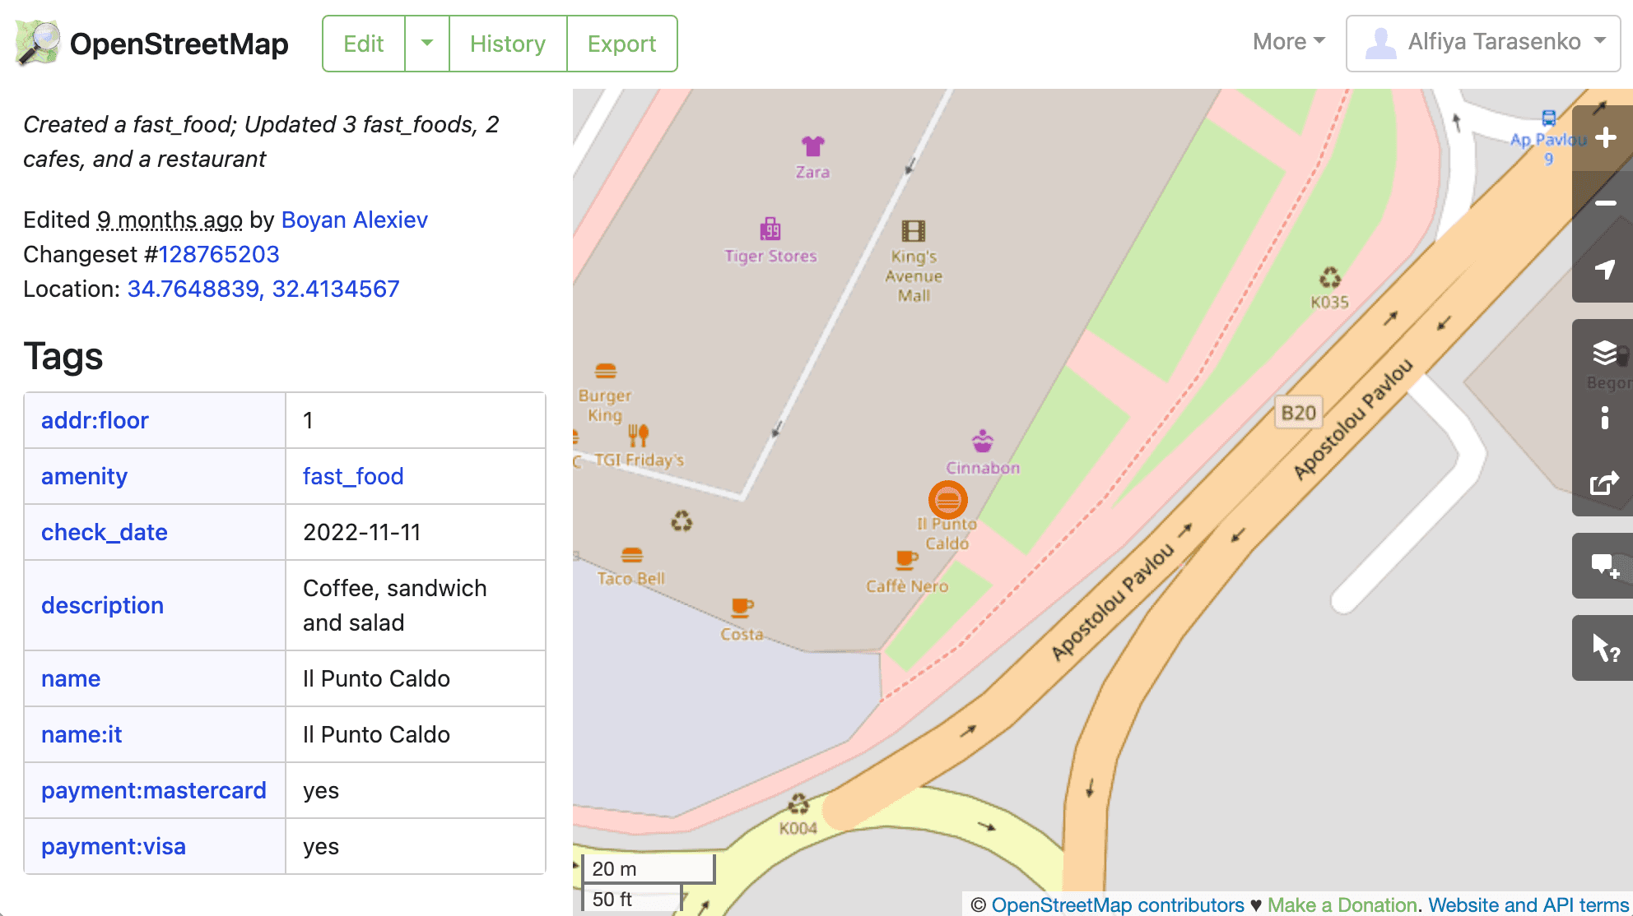Click 'Coffee, sandwich and salad' description value

click(395, 605)
